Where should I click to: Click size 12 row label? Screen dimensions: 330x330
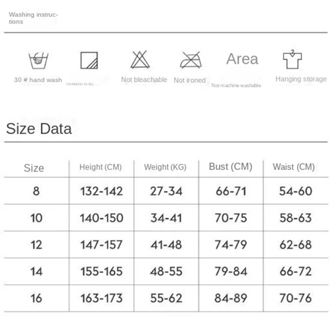click(36, 245)
